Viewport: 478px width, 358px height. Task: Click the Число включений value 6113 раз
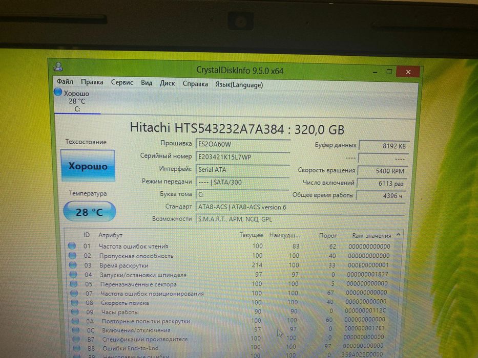[382, 184]
